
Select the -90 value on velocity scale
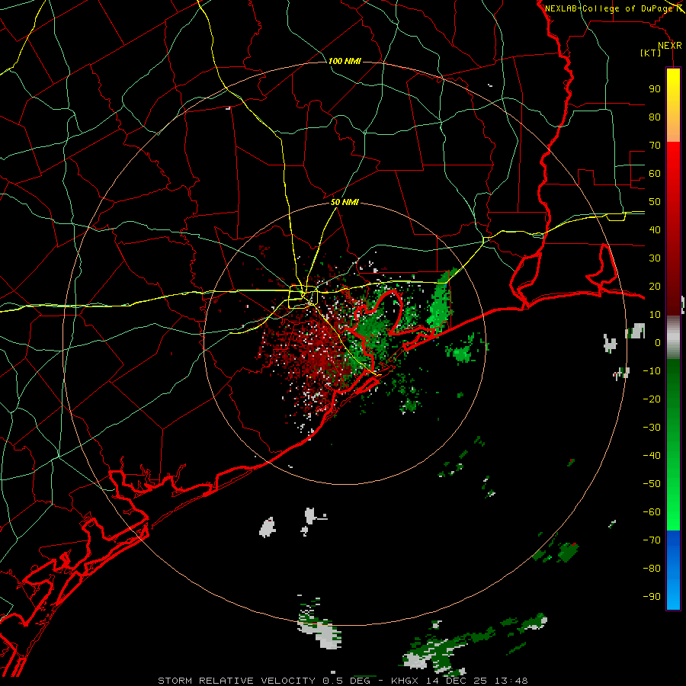pos(652,597)
